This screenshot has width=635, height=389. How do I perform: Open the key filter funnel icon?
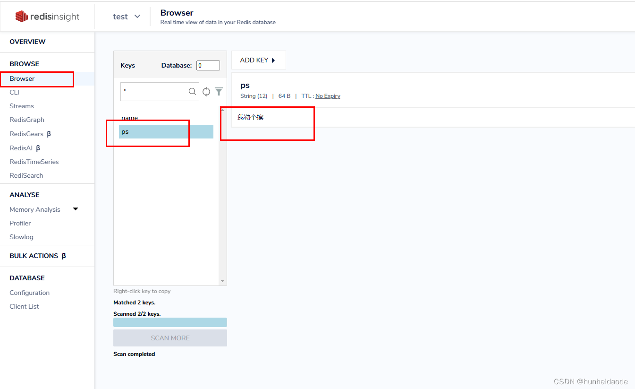[219, 92]
